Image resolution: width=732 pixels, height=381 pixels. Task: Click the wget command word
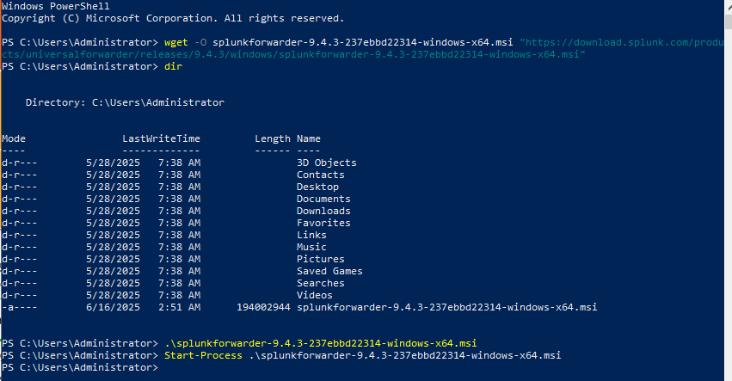click(x=176, y=42)
